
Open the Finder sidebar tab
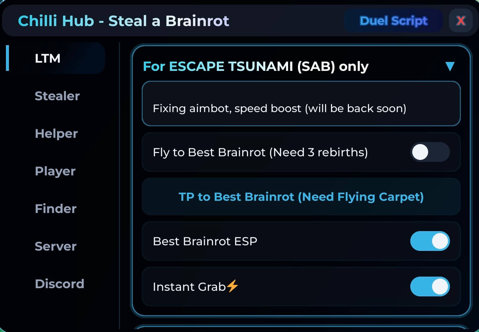pyautogui.click(x=55, y=209)
